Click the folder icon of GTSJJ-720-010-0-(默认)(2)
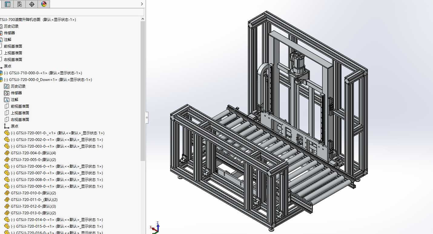Image resolution: width=433 pixels, height=234 pixels. [7, 193]
